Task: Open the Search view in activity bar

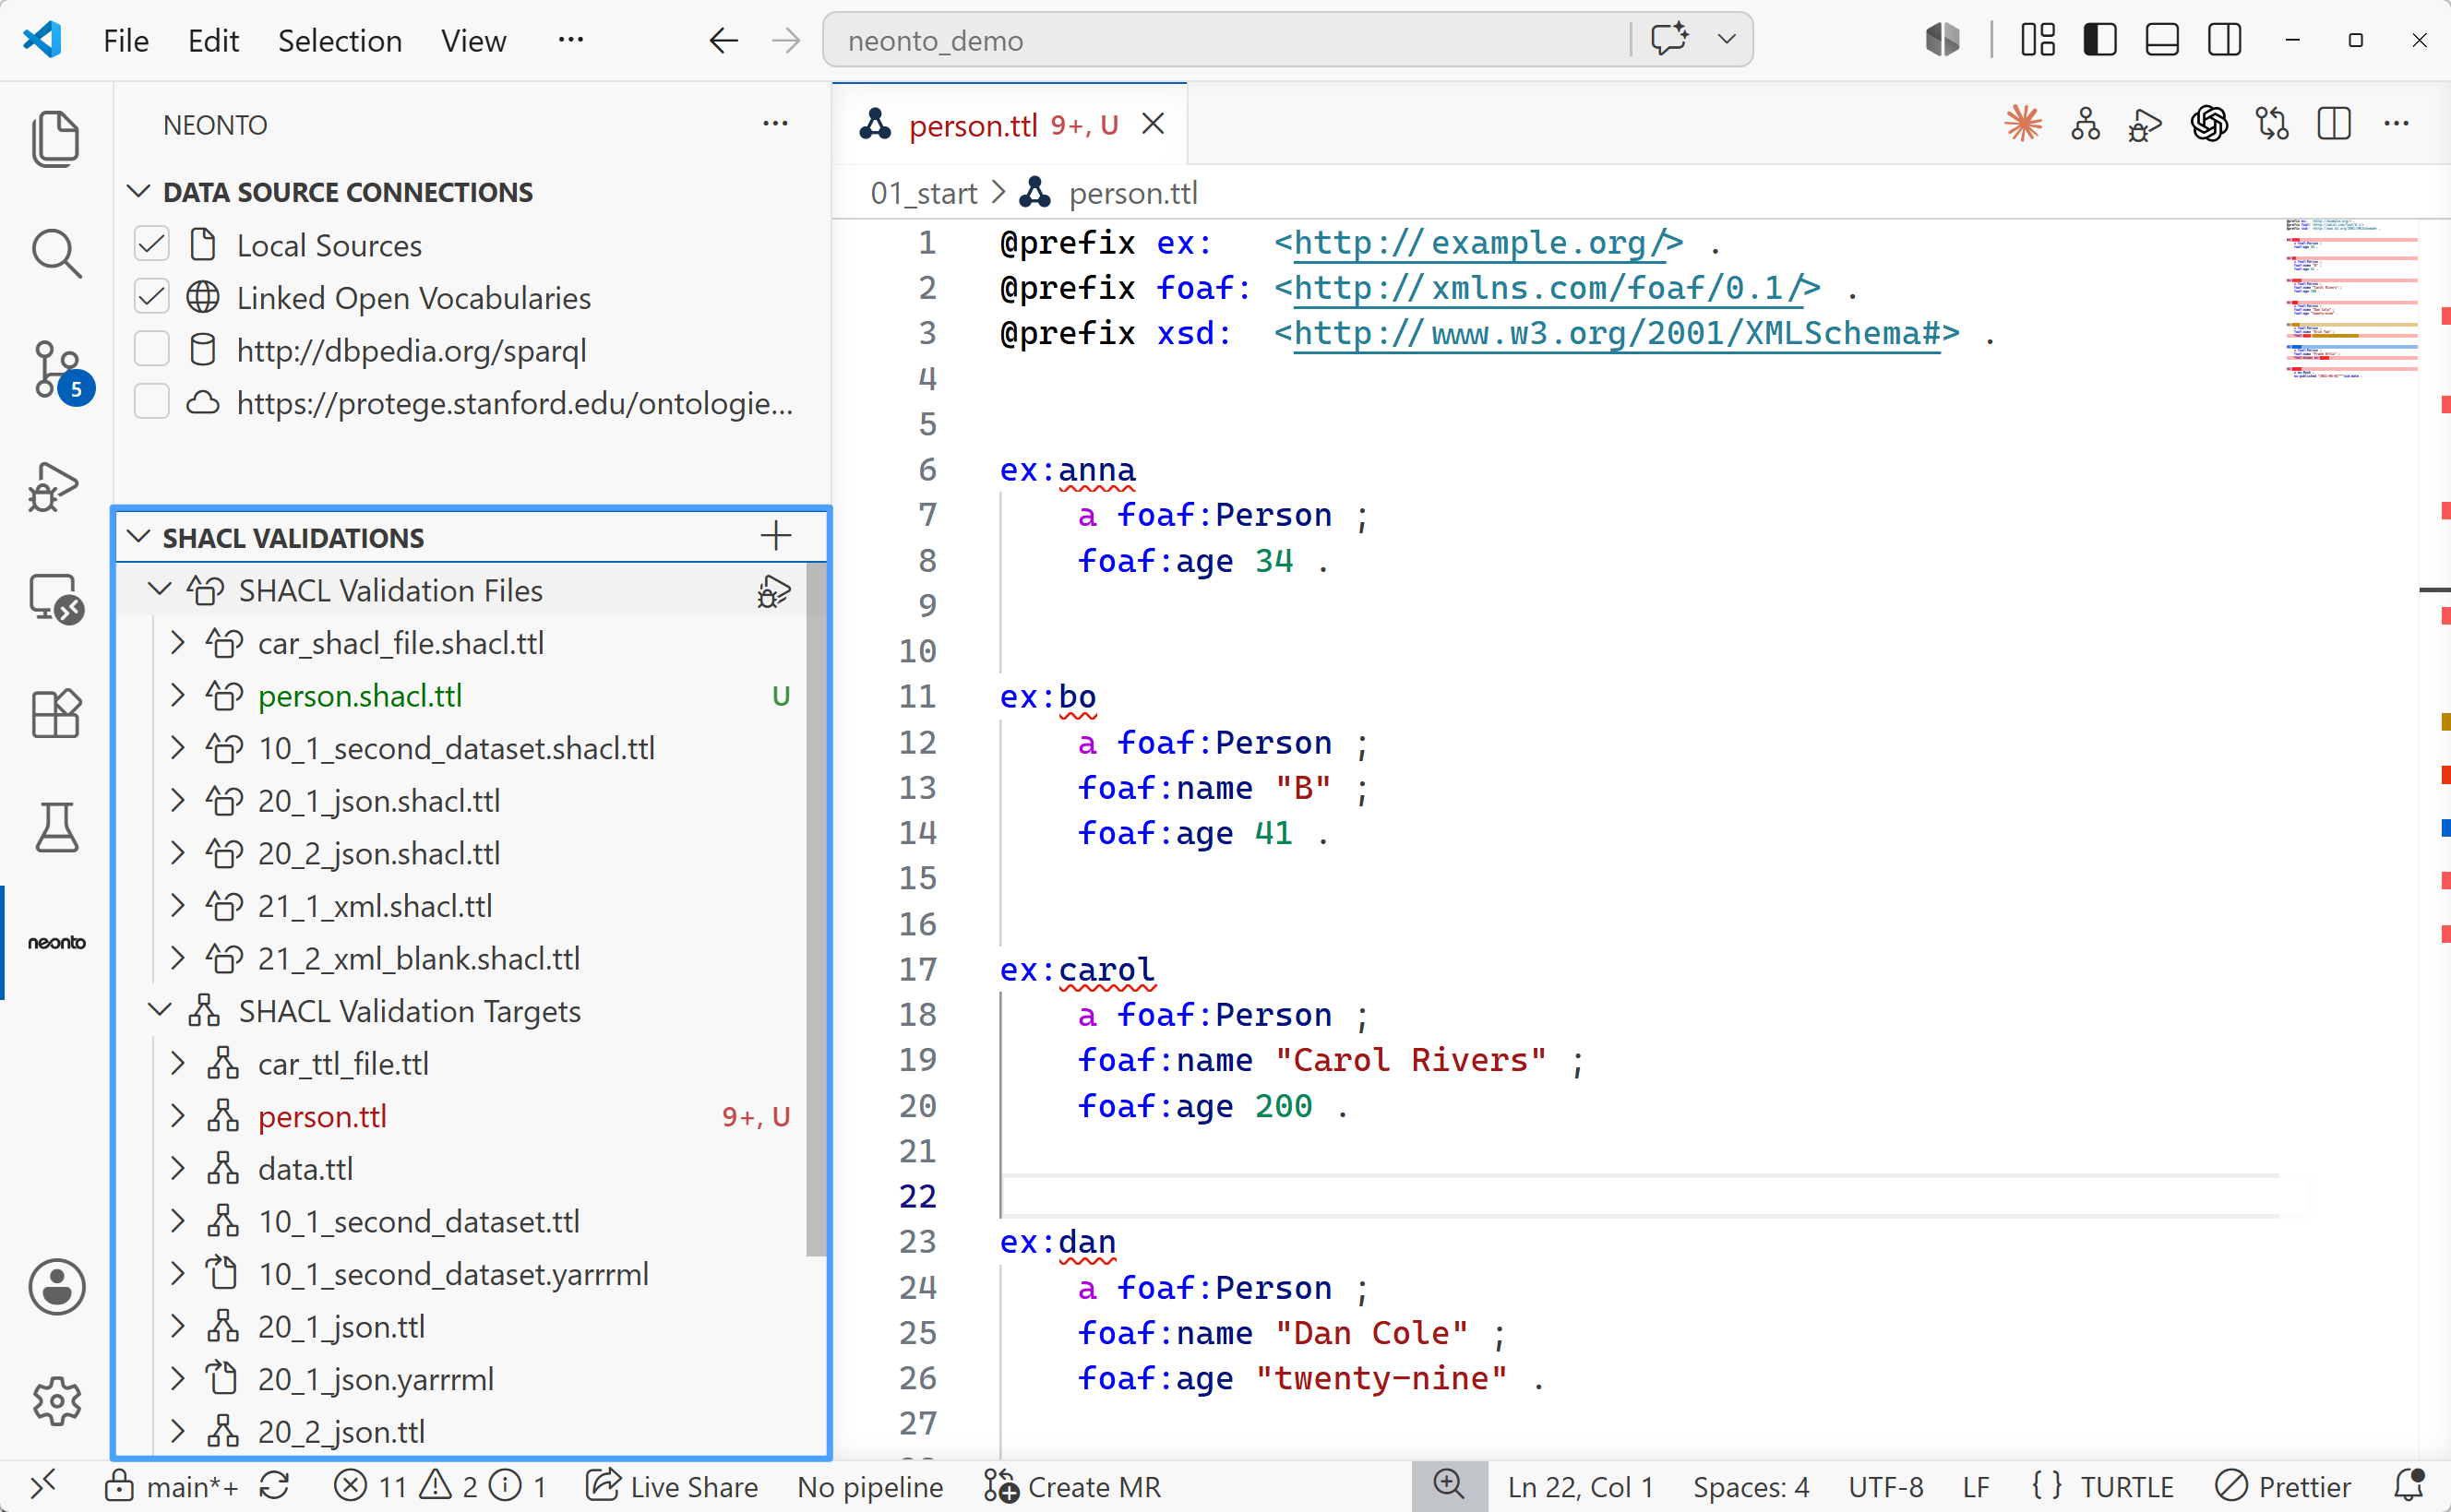Action: (x=56, y=254)
